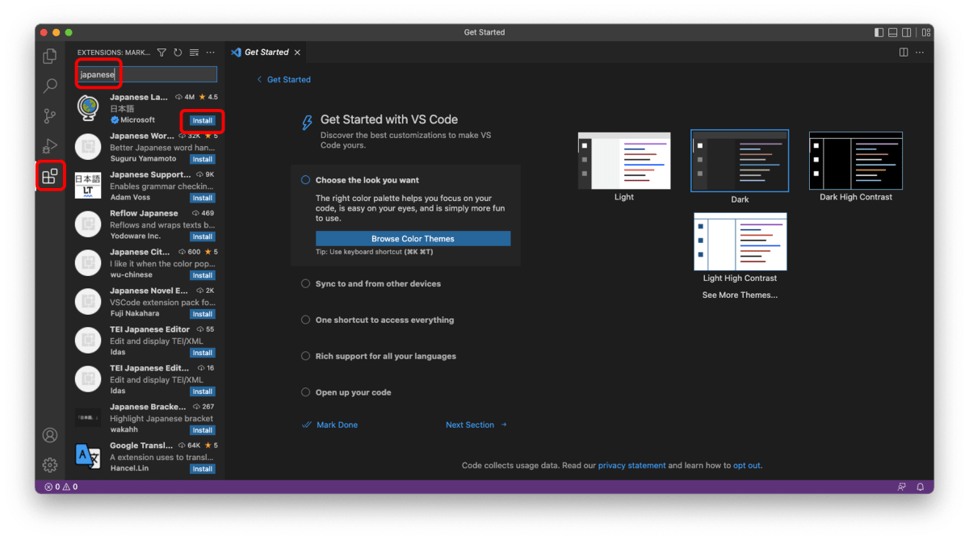
Task: Choose the Light theme thumbnail
Action: click(624, 161)
